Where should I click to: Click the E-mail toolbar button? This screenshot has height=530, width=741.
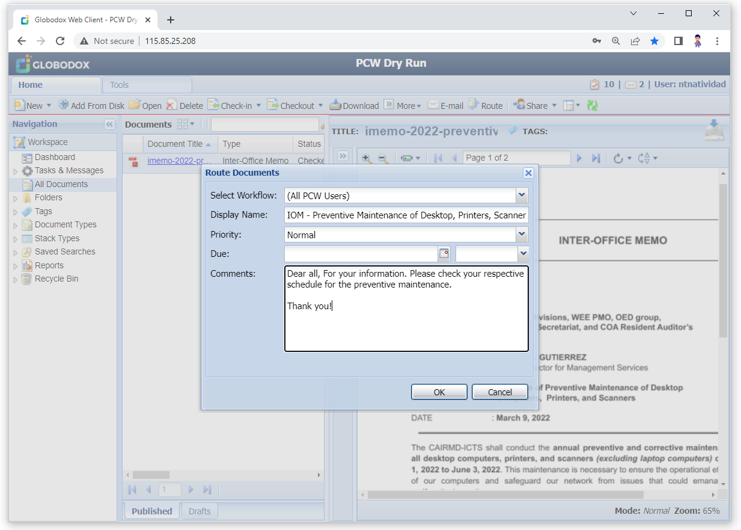click(x=445, y=105)
